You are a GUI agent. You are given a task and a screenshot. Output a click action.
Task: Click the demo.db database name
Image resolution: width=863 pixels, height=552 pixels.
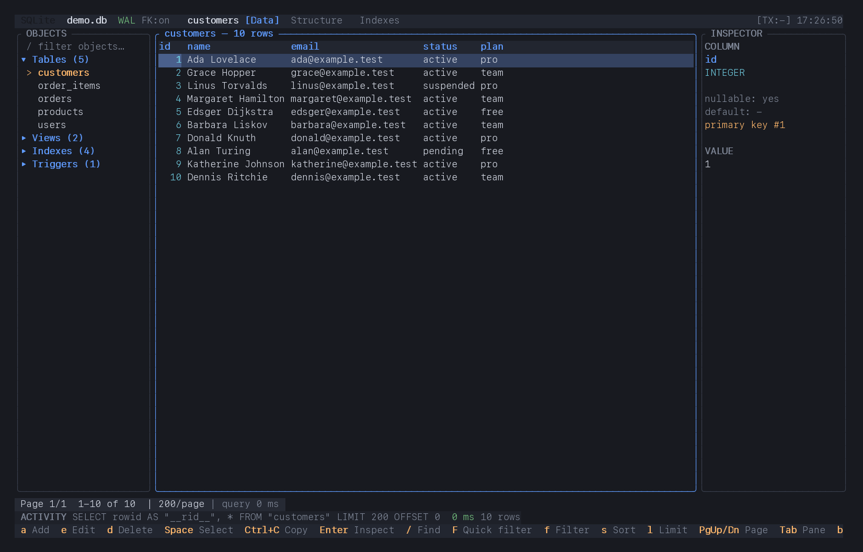[87, 20]
